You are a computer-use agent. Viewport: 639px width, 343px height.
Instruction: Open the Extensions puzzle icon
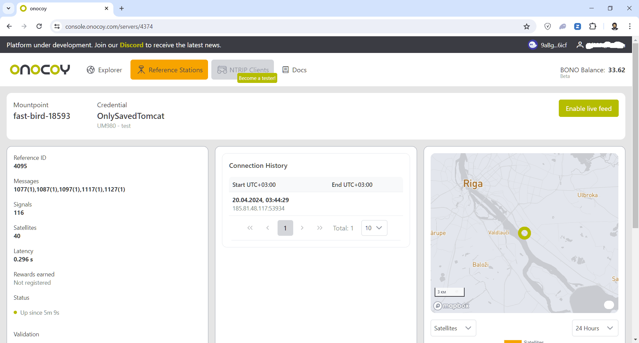click(x=593, y=26)
